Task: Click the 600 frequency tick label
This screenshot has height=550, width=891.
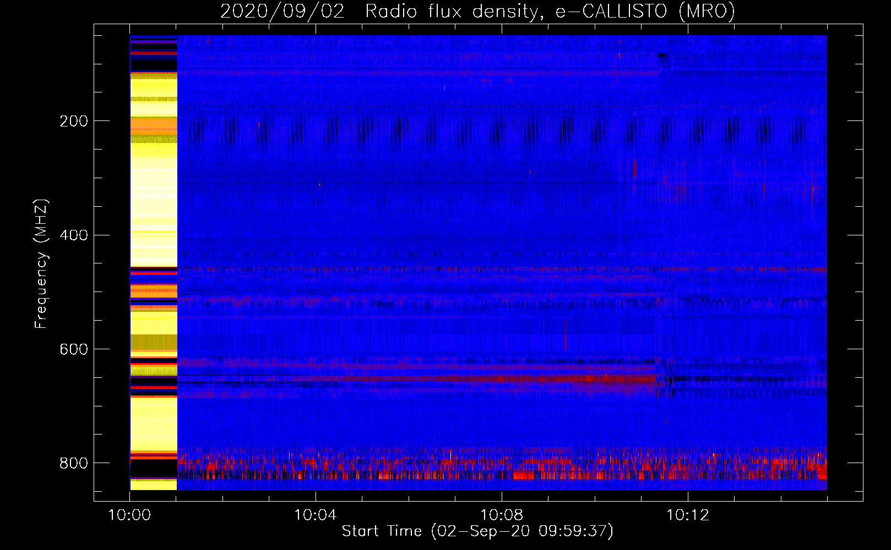Action: pos(74,350)
